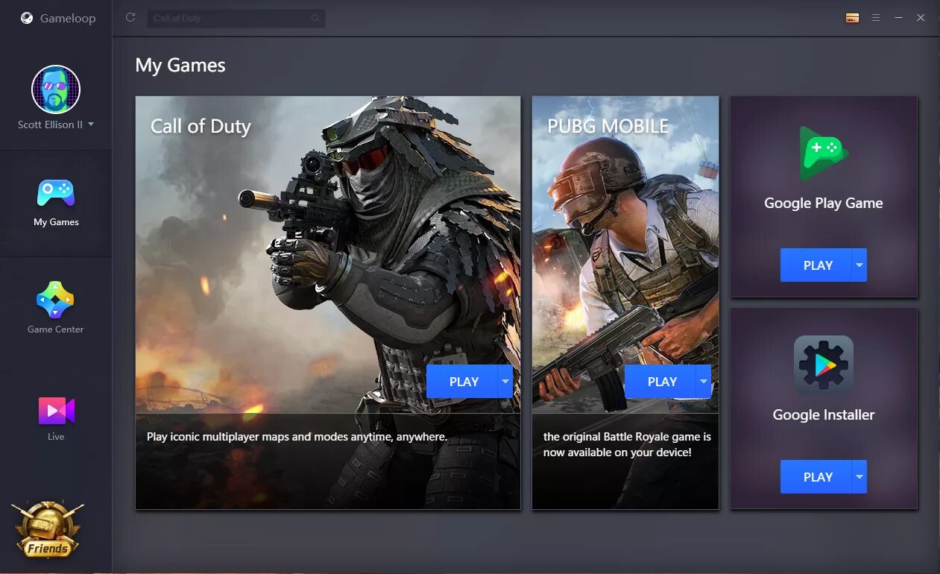Open My Games controller icon

(56, 193)
